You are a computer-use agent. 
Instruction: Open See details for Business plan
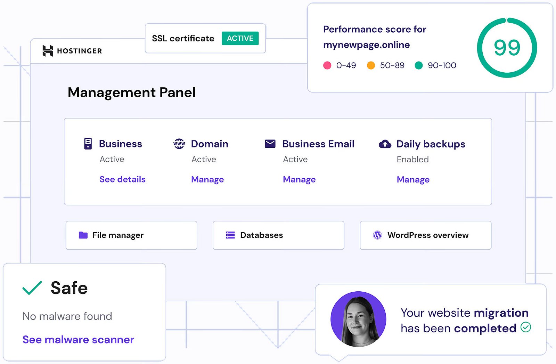click(x=122, y=179)
